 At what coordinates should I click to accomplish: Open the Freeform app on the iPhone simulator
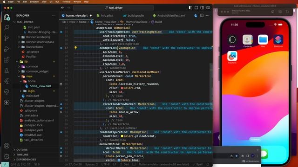(x=232, y=56)
